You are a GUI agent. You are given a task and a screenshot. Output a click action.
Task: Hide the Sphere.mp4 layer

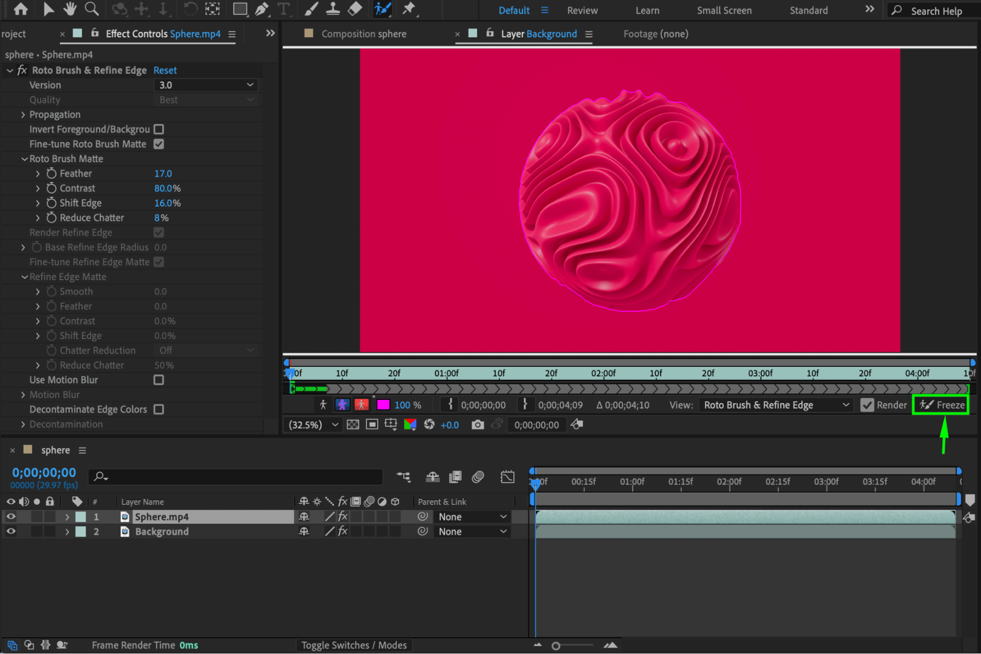click(10, 517)
